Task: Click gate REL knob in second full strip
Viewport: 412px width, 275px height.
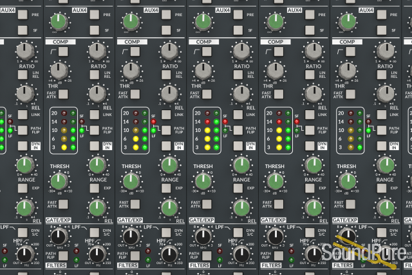Action: click(x=169, y=208)
